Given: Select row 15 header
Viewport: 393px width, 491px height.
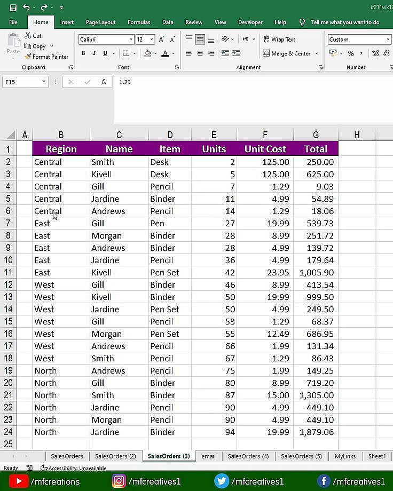Looking at the screenshot, I should click(8, 321).
